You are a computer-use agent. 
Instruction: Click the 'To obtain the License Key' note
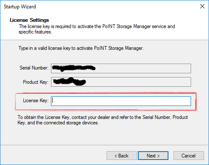coord(103,120)
